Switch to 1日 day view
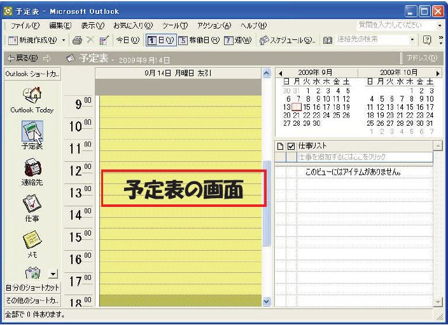 pos(161,40)
